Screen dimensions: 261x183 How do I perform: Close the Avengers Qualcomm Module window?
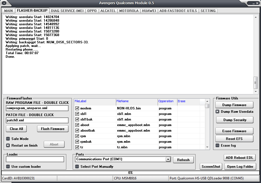pos(257,3)
